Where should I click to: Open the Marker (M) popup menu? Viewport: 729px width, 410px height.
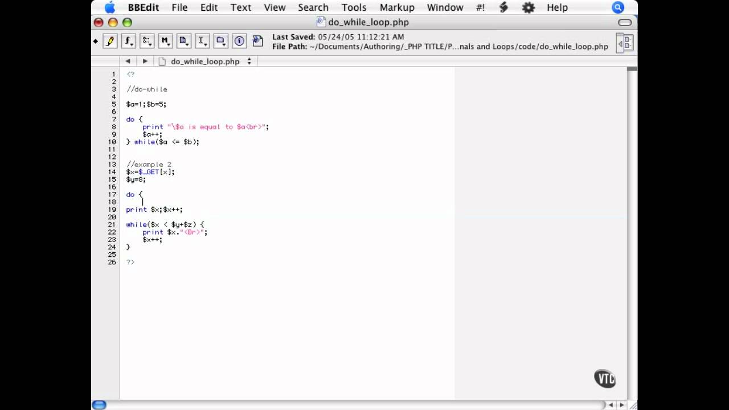(x=165, y=41)
